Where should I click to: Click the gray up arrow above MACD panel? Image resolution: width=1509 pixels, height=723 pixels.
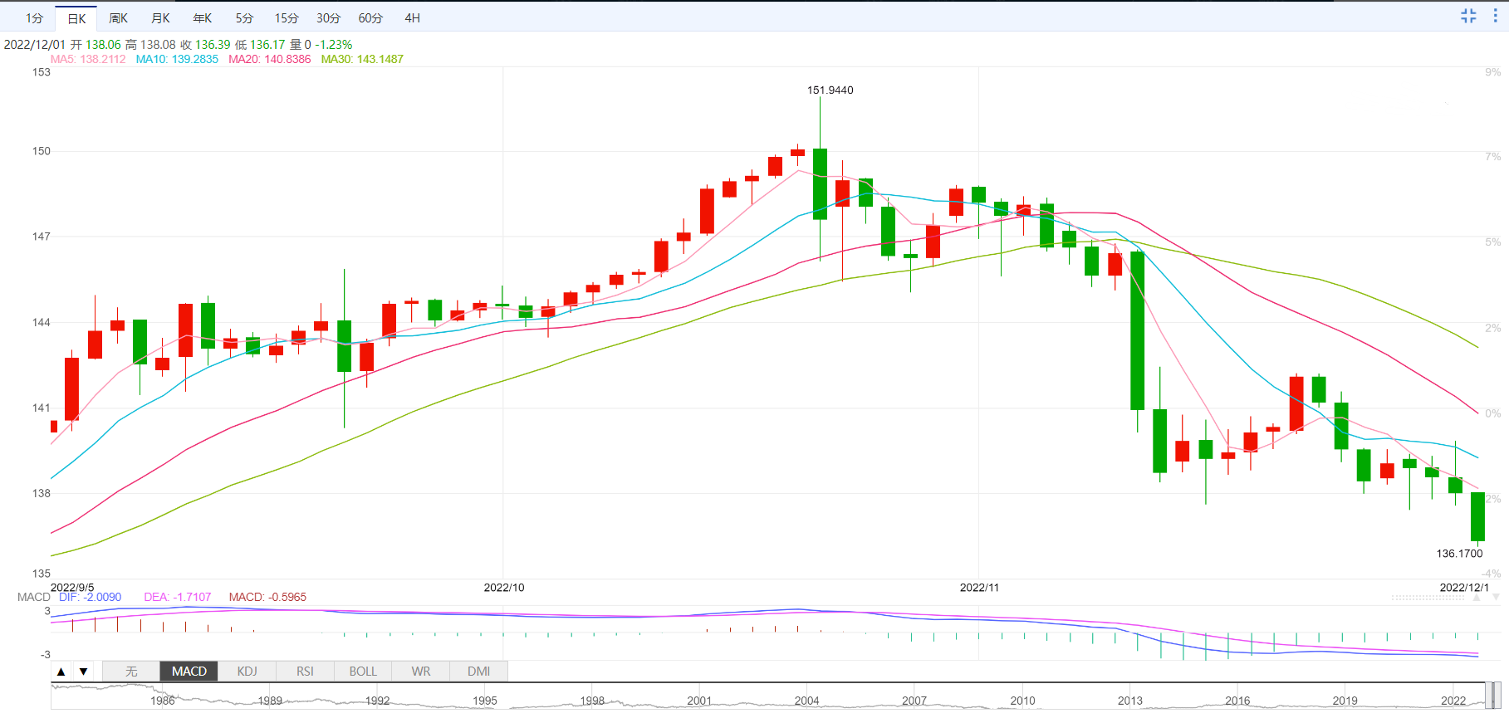click(1476, 598)
